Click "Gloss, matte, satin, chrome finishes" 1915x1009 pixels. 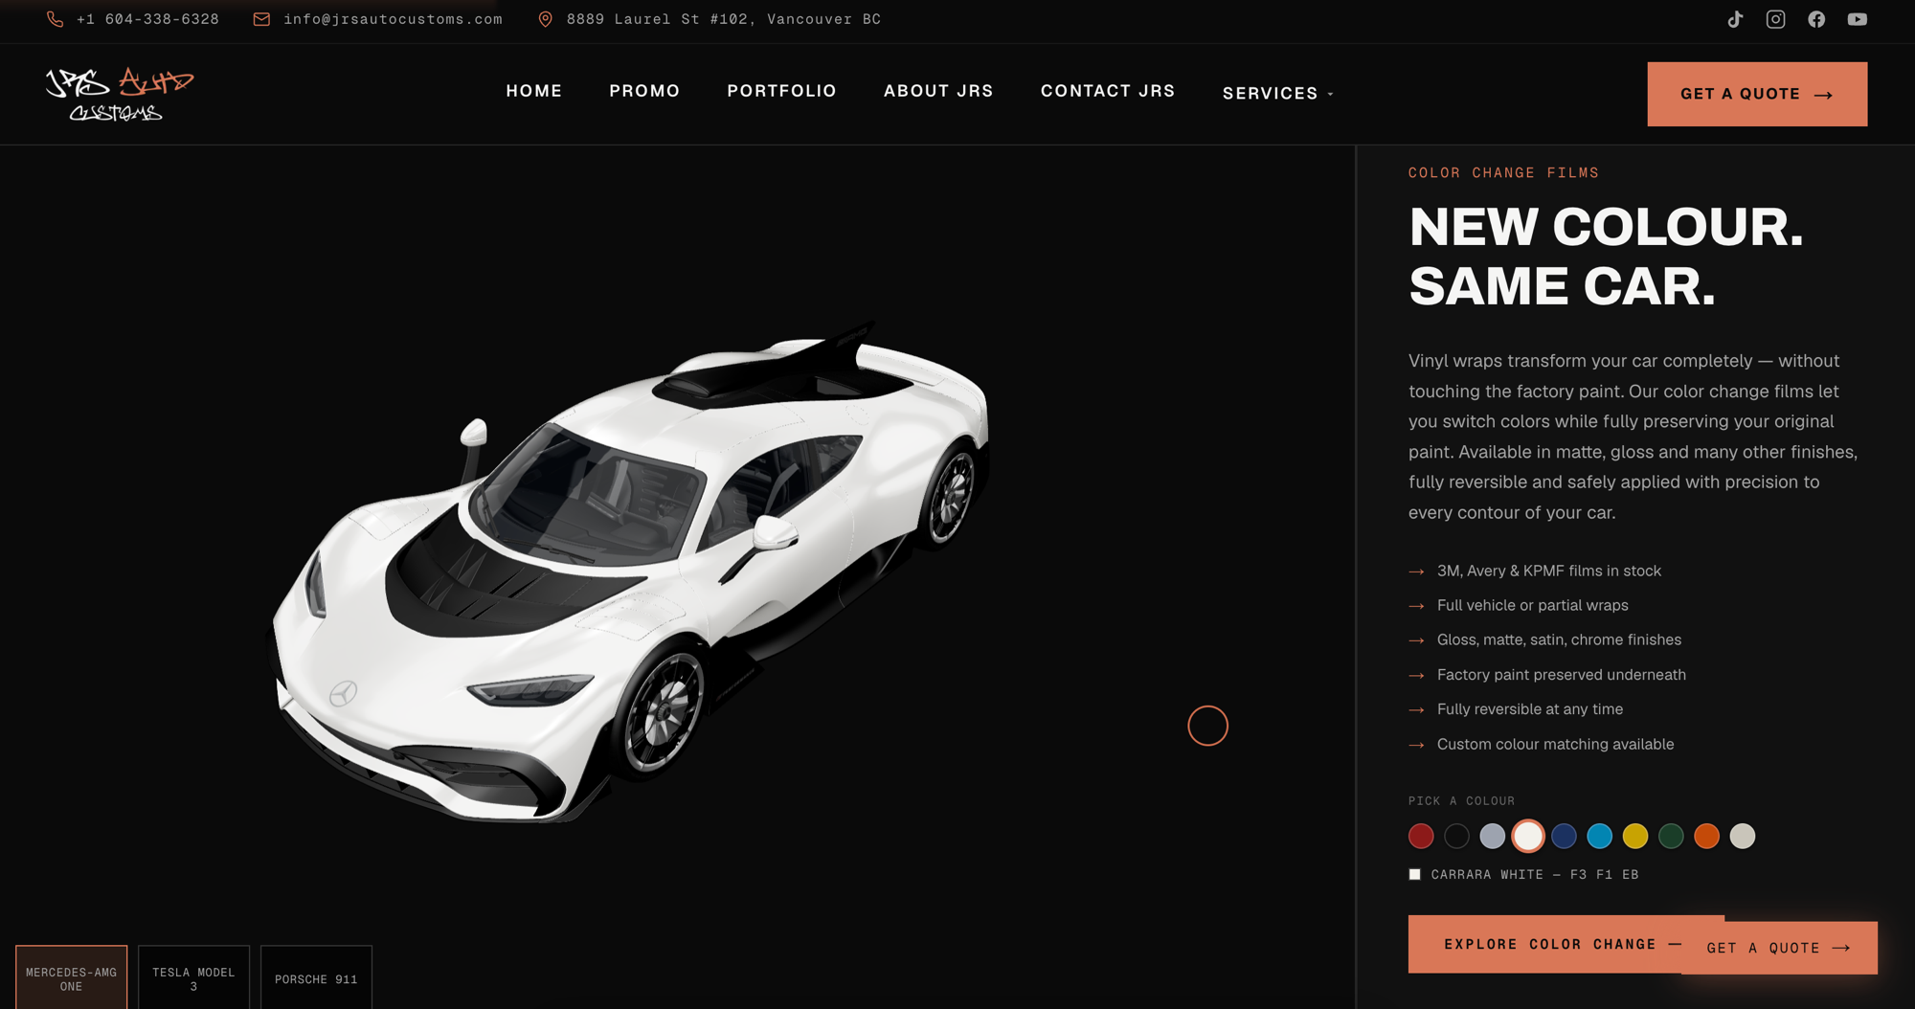tap(1559, 639)
